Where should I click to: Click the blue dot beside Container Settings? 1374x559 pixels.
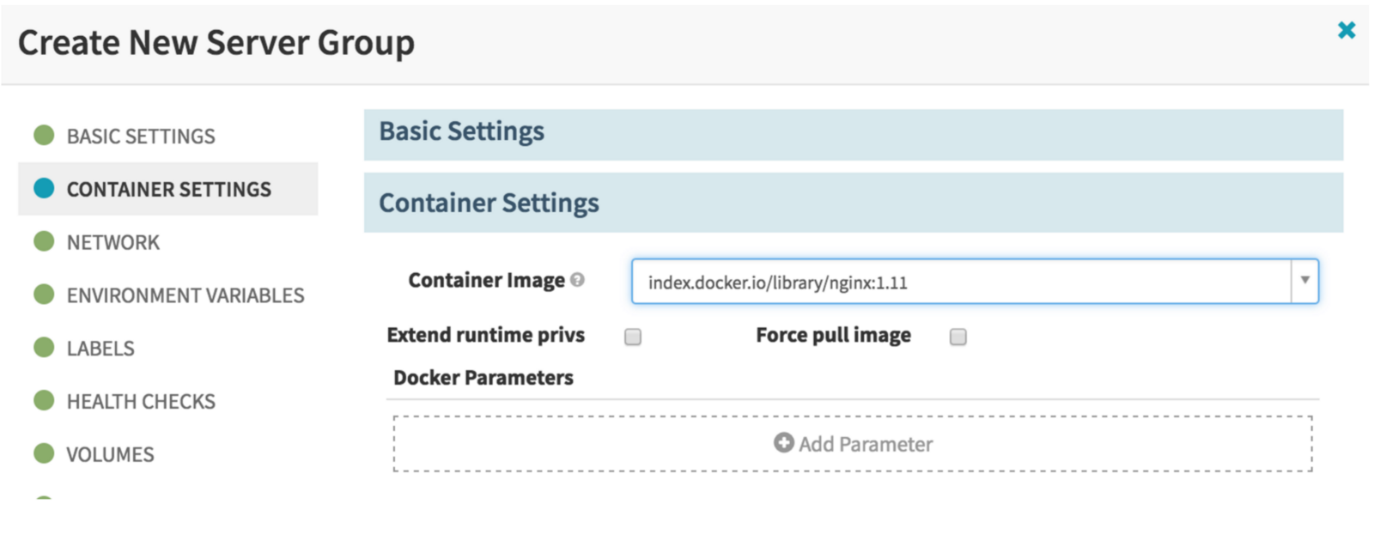coord(44,188)
